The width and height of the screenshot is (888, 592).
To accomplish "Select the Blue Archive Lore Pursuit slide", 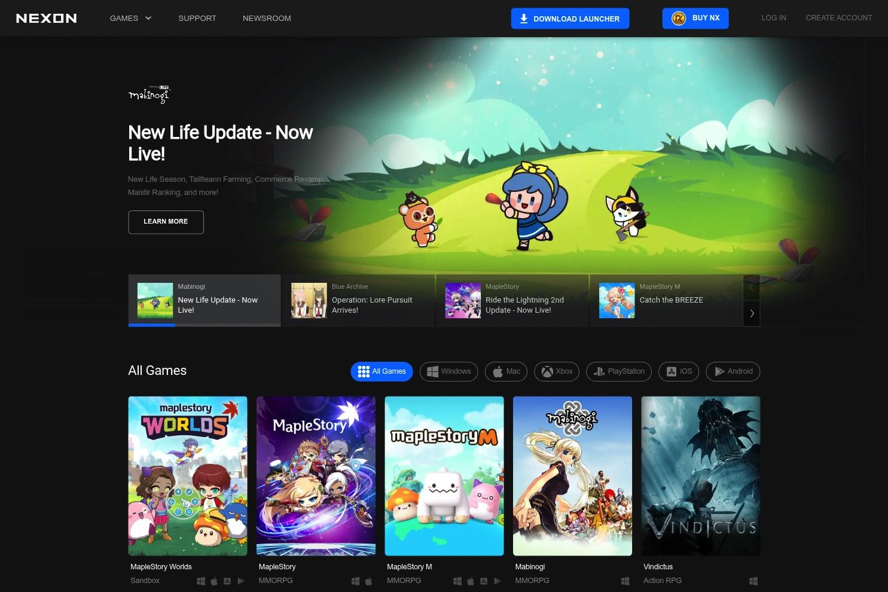I will click(x=358, y=300).
